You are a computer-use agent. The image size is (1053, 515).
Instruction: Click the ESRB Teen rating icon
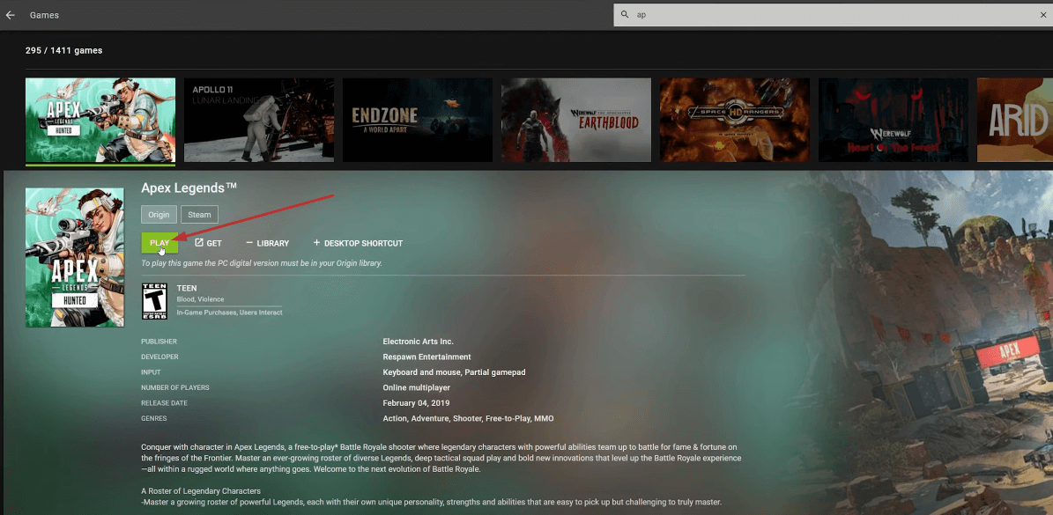[154, 301]
